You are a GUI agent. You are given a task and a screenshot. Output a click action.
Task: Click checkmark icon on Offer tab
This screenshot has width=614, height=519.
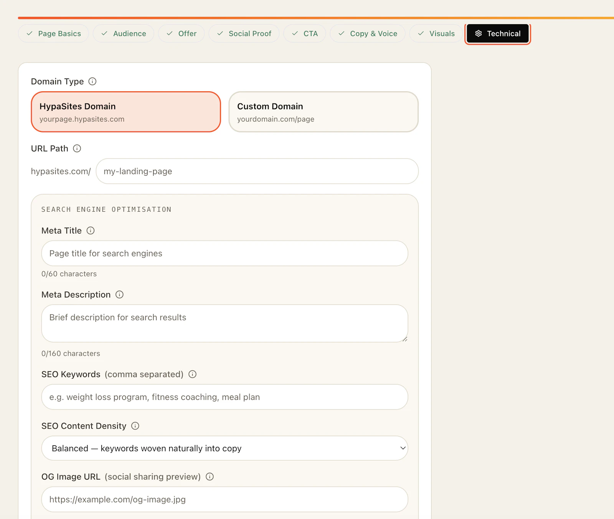tap(170, 33)
